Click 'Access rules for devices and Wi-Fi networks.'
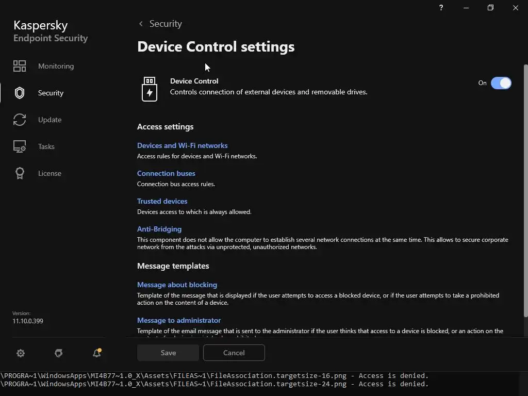Screen dimensions: 528x396 click(197, 156)
